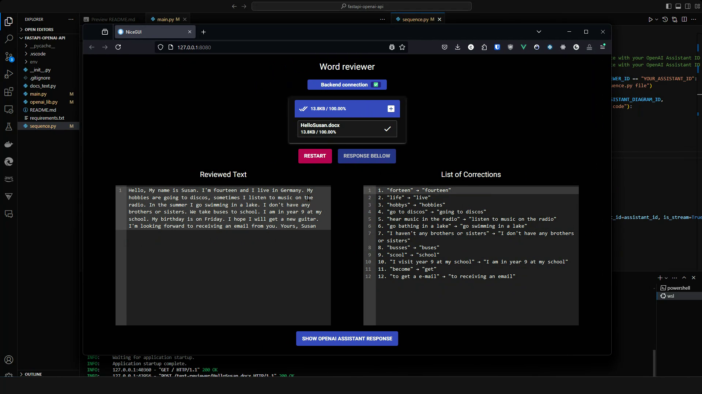Click the Docker whale icon in sidebar
The width and height of the screenshot is (702, 394).
tap(9, 144)
